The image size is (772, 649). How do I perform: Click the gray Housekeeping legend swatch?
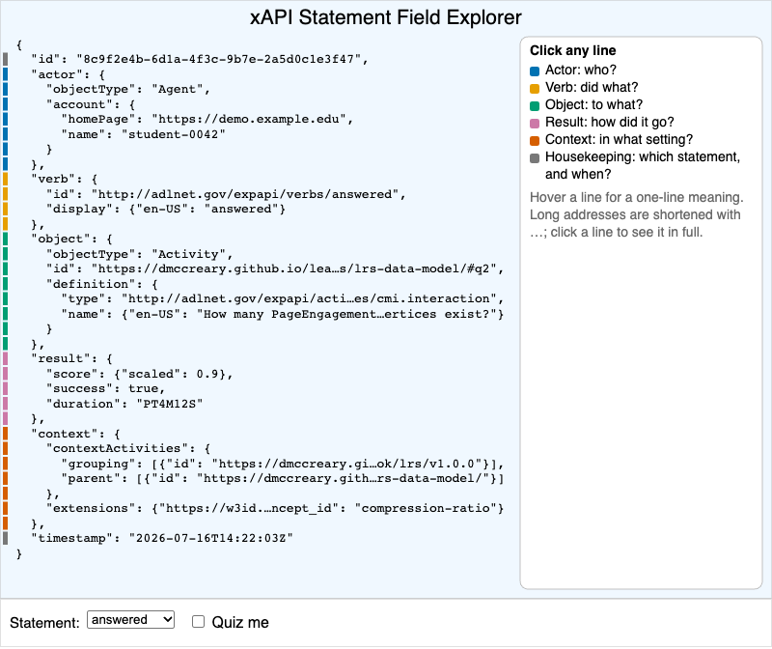click(x=535, y=157)
